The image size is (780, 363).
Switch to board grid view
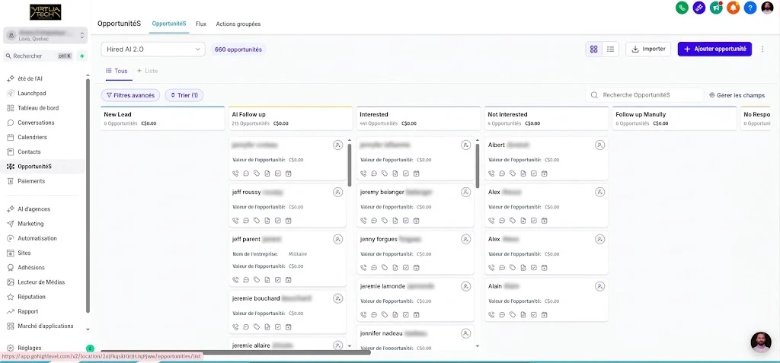point(593,49)
